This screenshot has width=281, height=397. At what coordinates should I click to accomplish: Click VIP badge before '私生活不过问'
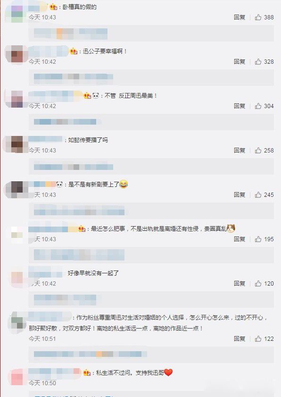pyautogui.click(x=87, y=373)
